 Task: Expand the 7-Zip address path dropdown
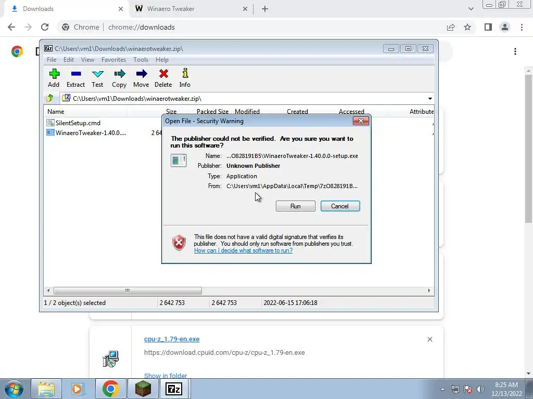[x=430, y=99]
